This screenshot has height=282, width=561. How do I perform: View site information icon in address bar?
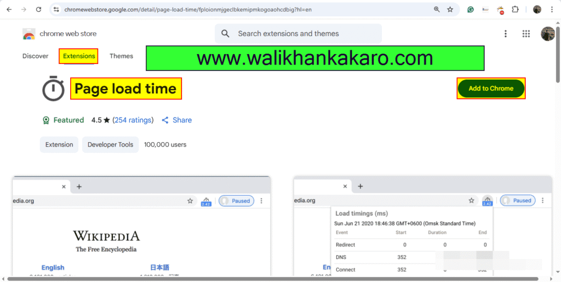(56, 10)
